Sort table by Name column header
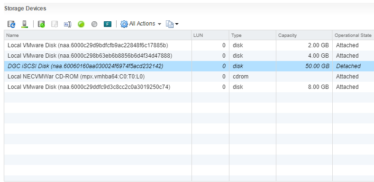 point(98,35)
